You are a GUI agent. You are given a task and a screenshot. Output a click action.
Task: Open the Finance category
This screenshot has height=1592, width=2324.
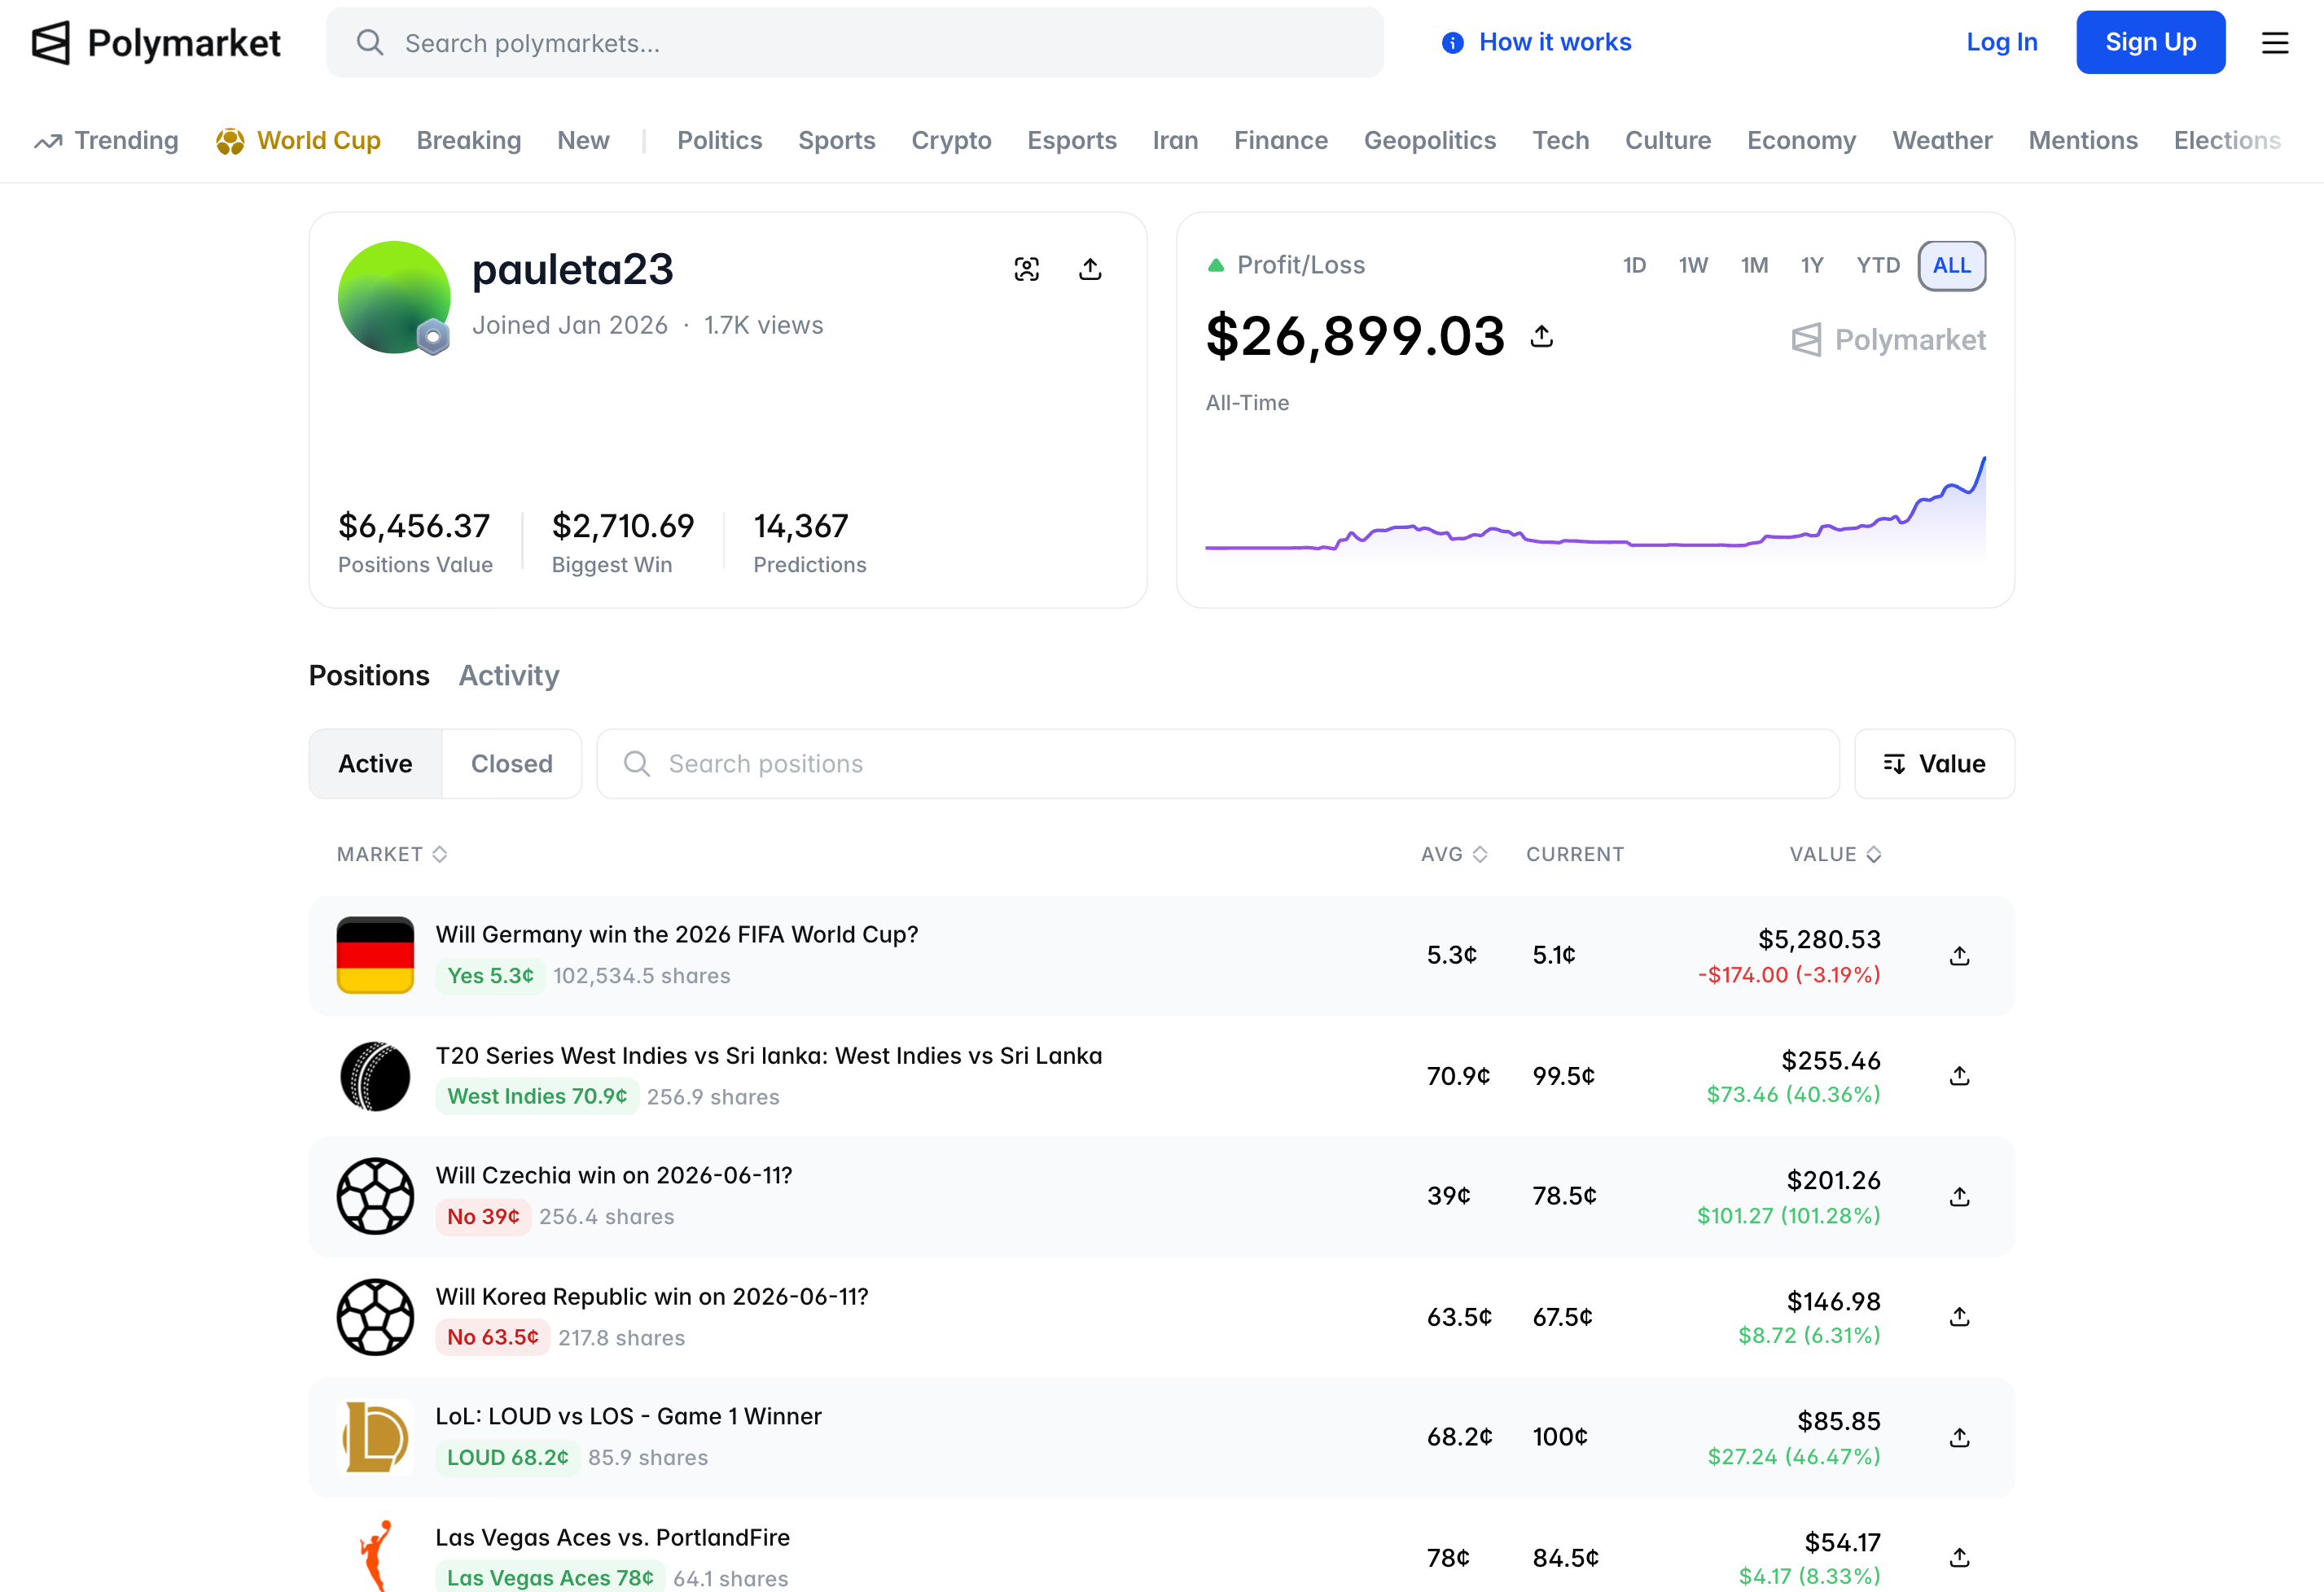(1281, 141)
